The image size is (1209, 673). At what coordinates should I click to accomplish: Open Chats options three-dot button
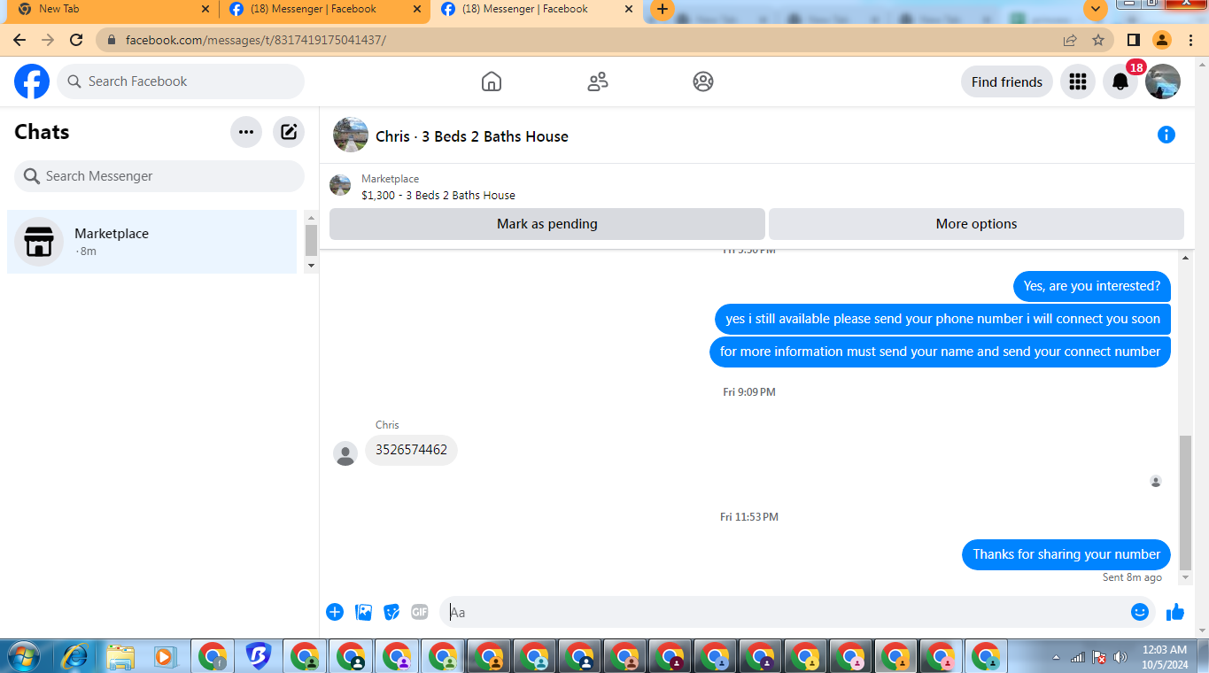(x=246, y=132)
